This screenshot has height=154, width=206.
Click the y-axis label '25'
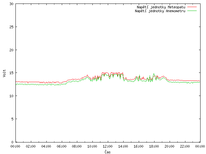click(12, 27)
